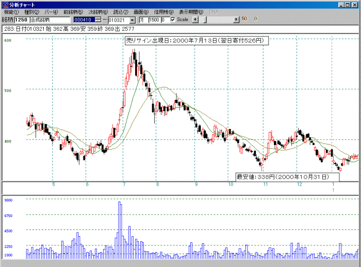Open the 信用残 menu
This screenshot has height=267, width=361.
tap(164, 11)
